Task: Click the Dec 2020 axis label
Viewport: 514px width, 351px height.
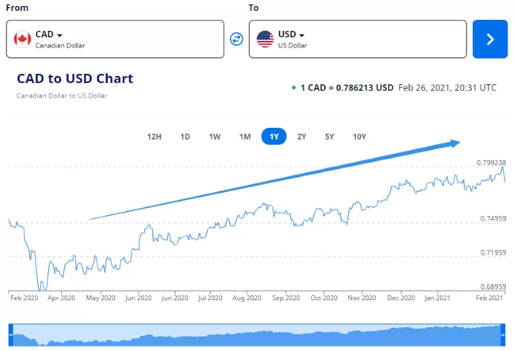Action: click(x=401, y=298)
